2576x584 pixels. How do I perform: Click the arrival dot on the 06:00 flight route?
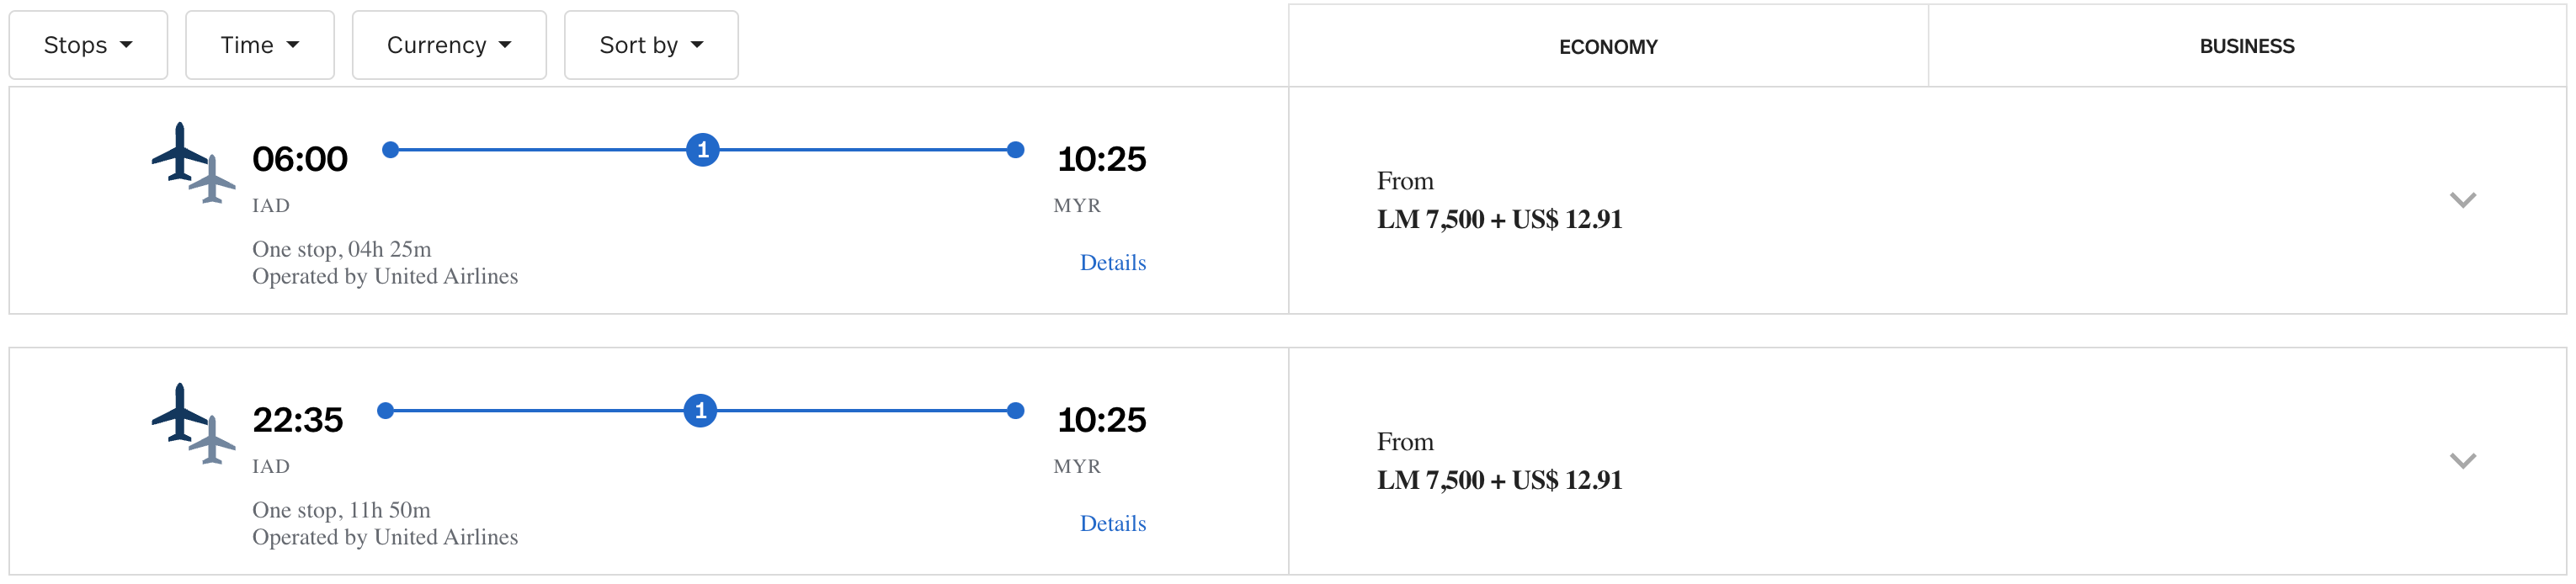(1015, 150)
